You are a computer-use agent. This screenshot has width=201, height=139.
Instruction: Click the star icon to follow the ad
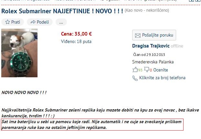click(x=7, y=22)
